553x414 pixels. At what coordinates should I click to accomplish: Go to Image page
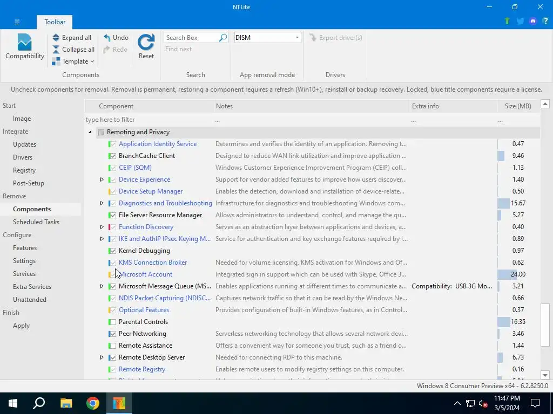coord(22,119)
